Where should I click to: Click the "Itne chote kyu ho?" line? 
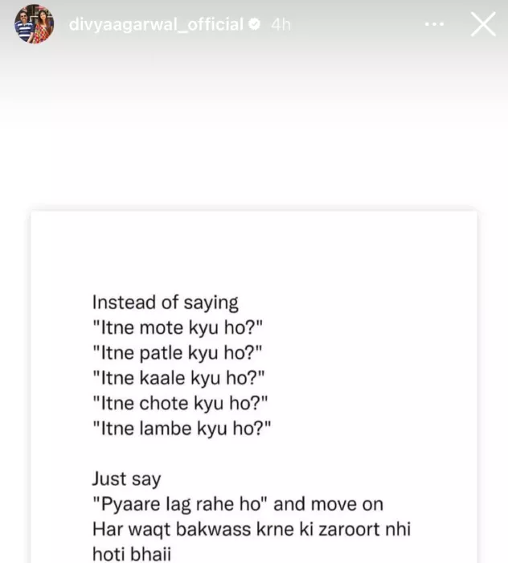(x=179, y=403)
